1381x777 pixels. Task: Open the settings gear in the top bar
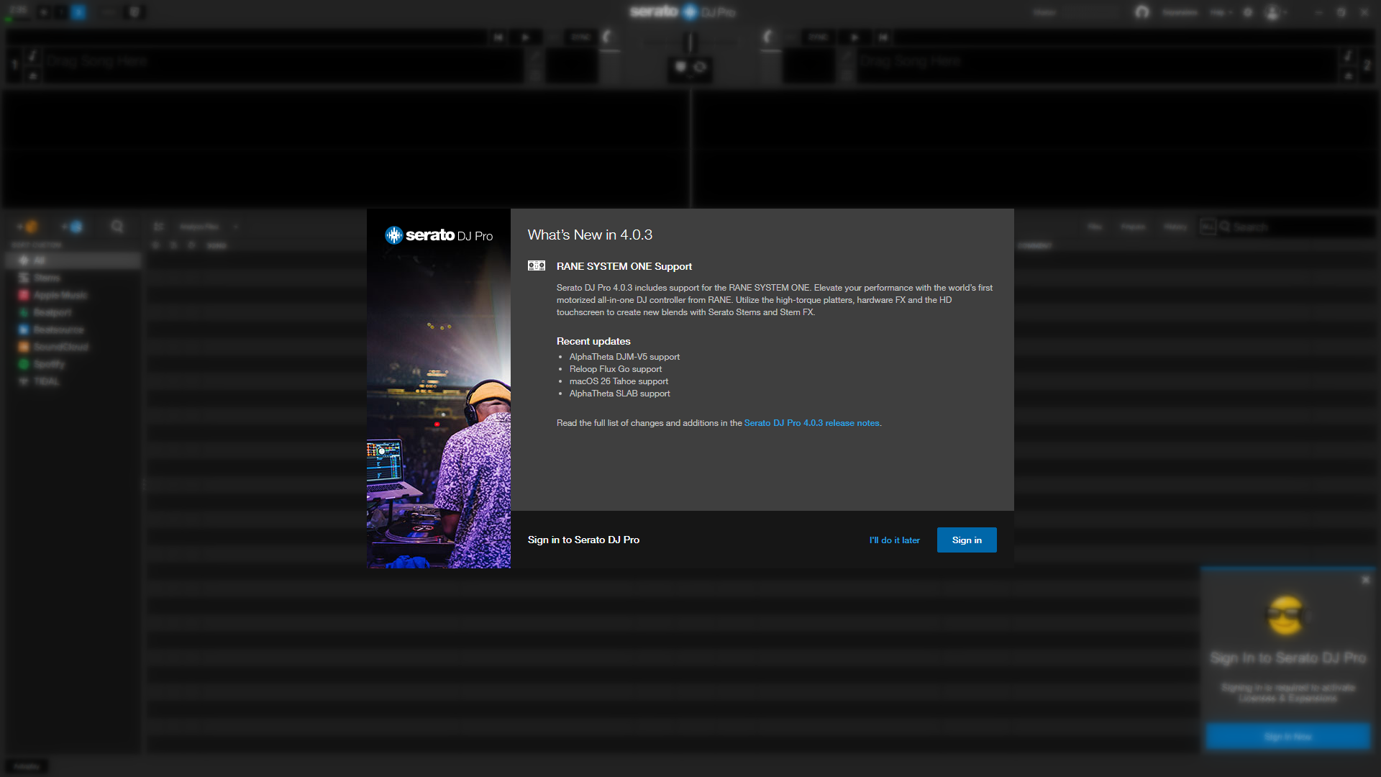click(1248, 12)
